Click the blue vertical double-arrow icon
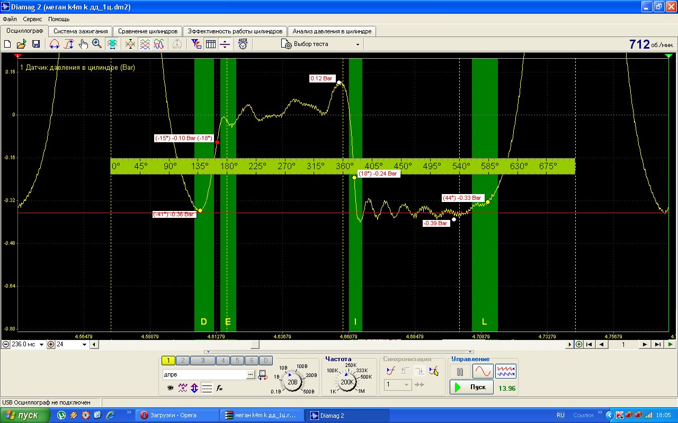The height and width of the screenshot is (423, 678). pyautogui.click(x=194, y=388)
